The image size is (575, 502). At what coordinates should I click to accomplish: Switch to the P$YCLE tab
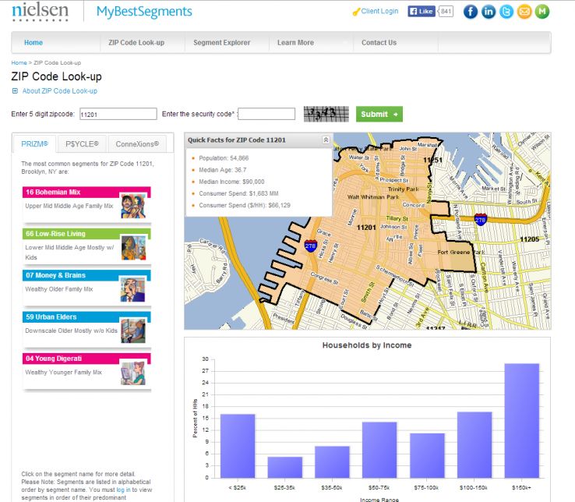82,144
